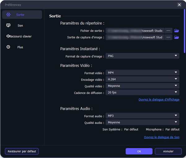The height and width of the screenshot is (158, 186).
Task: Confirm preferences with the OK button
Action: tap(139, 151)
